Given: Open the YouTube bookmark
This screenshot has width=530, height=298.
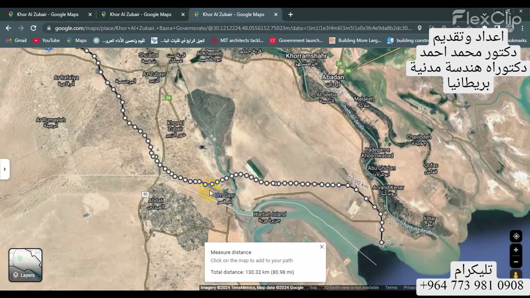Looking at the screenshot, I should click(x=46, y=41).
